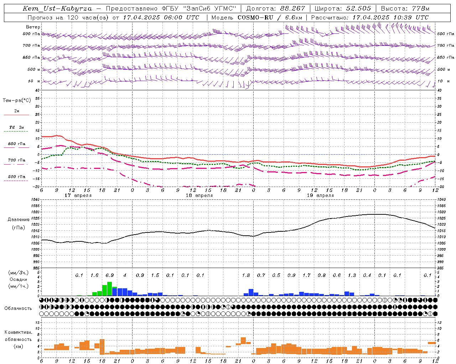Image resolution: width=456 pixels, height=364 pixels.
Task: Click the 700 гПа temperature legend entry
Action: coord(17,160)
